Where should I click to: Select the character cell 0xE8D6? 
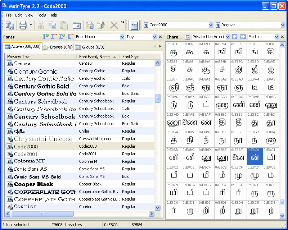click(271, 209)
